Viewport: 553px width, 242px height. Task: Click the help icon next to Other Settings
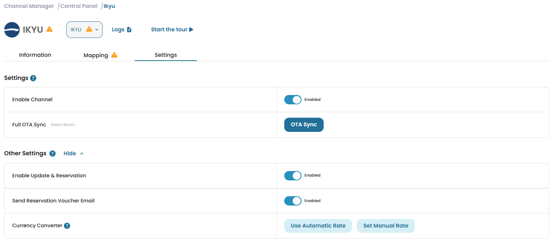point(53,154)
